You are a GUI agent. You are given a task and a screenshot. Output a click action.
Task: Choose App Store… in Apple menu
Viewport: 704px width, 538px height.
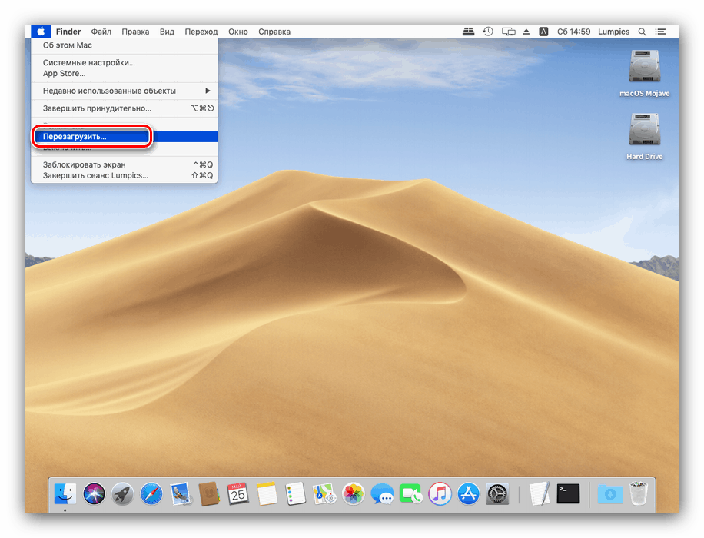[x=125, y=73]
